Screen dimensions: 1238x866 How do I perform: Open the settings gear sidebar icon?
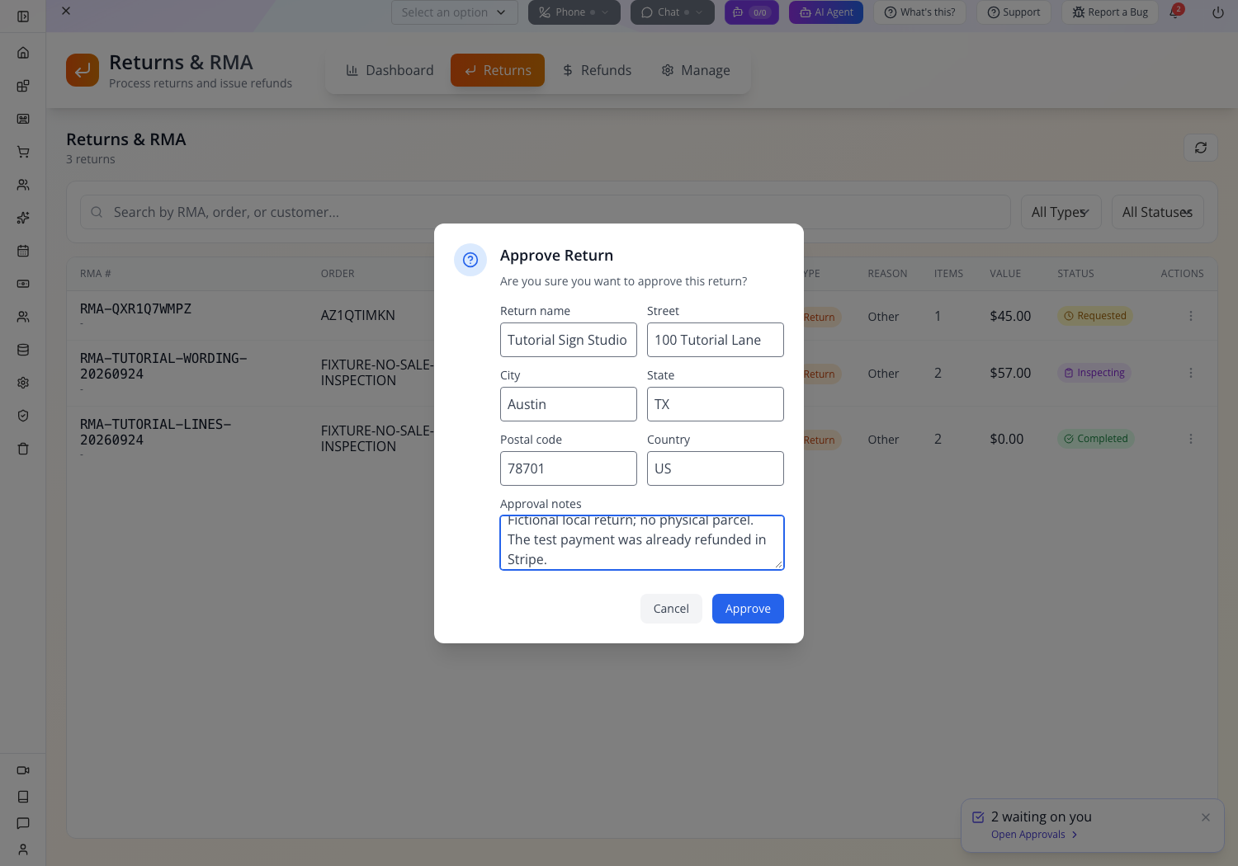pyautogui.click(x=23, y=383)
